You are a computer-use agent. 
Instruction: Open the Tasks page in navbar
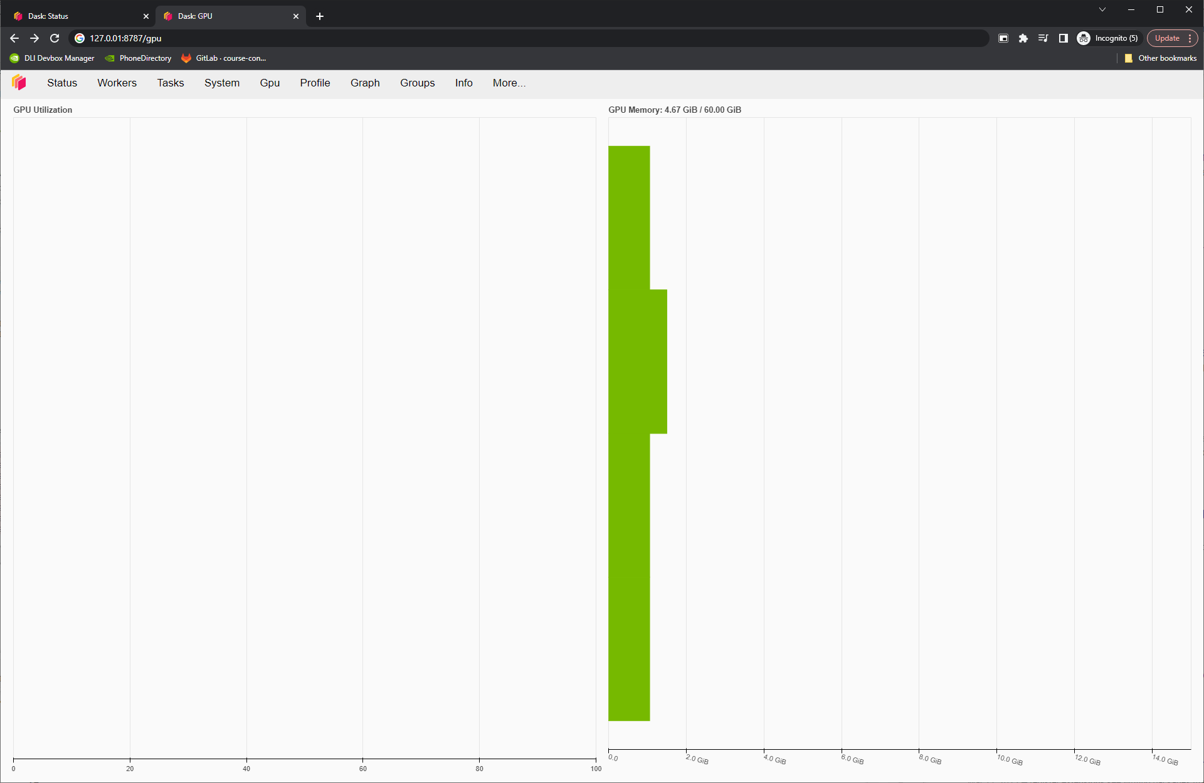click(170, 83)
